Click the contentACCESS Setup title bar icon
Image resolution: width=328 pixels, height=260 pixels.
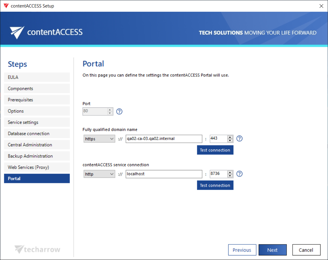(x=6, y=6)
